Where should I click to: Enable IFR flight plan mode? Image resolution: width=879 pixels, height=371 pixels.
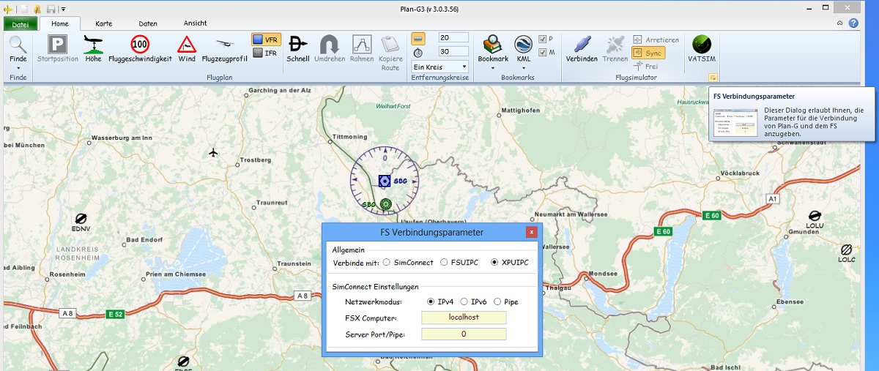pos(265,53)
